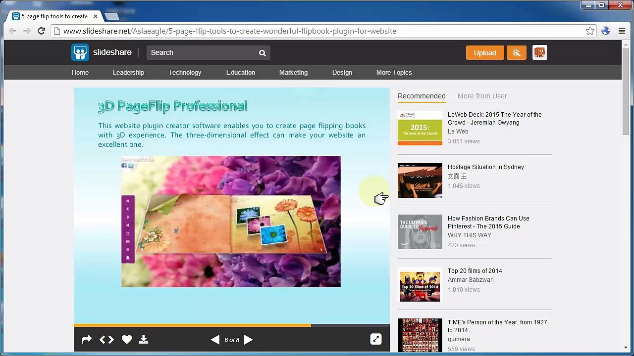Click the search magnifier icon

[263, 53]
